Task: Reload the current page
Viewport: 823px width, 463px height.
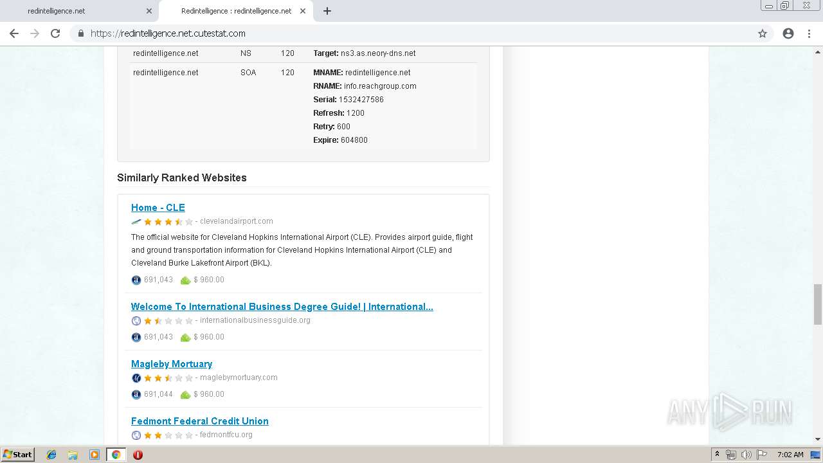Action: point(55,33)
